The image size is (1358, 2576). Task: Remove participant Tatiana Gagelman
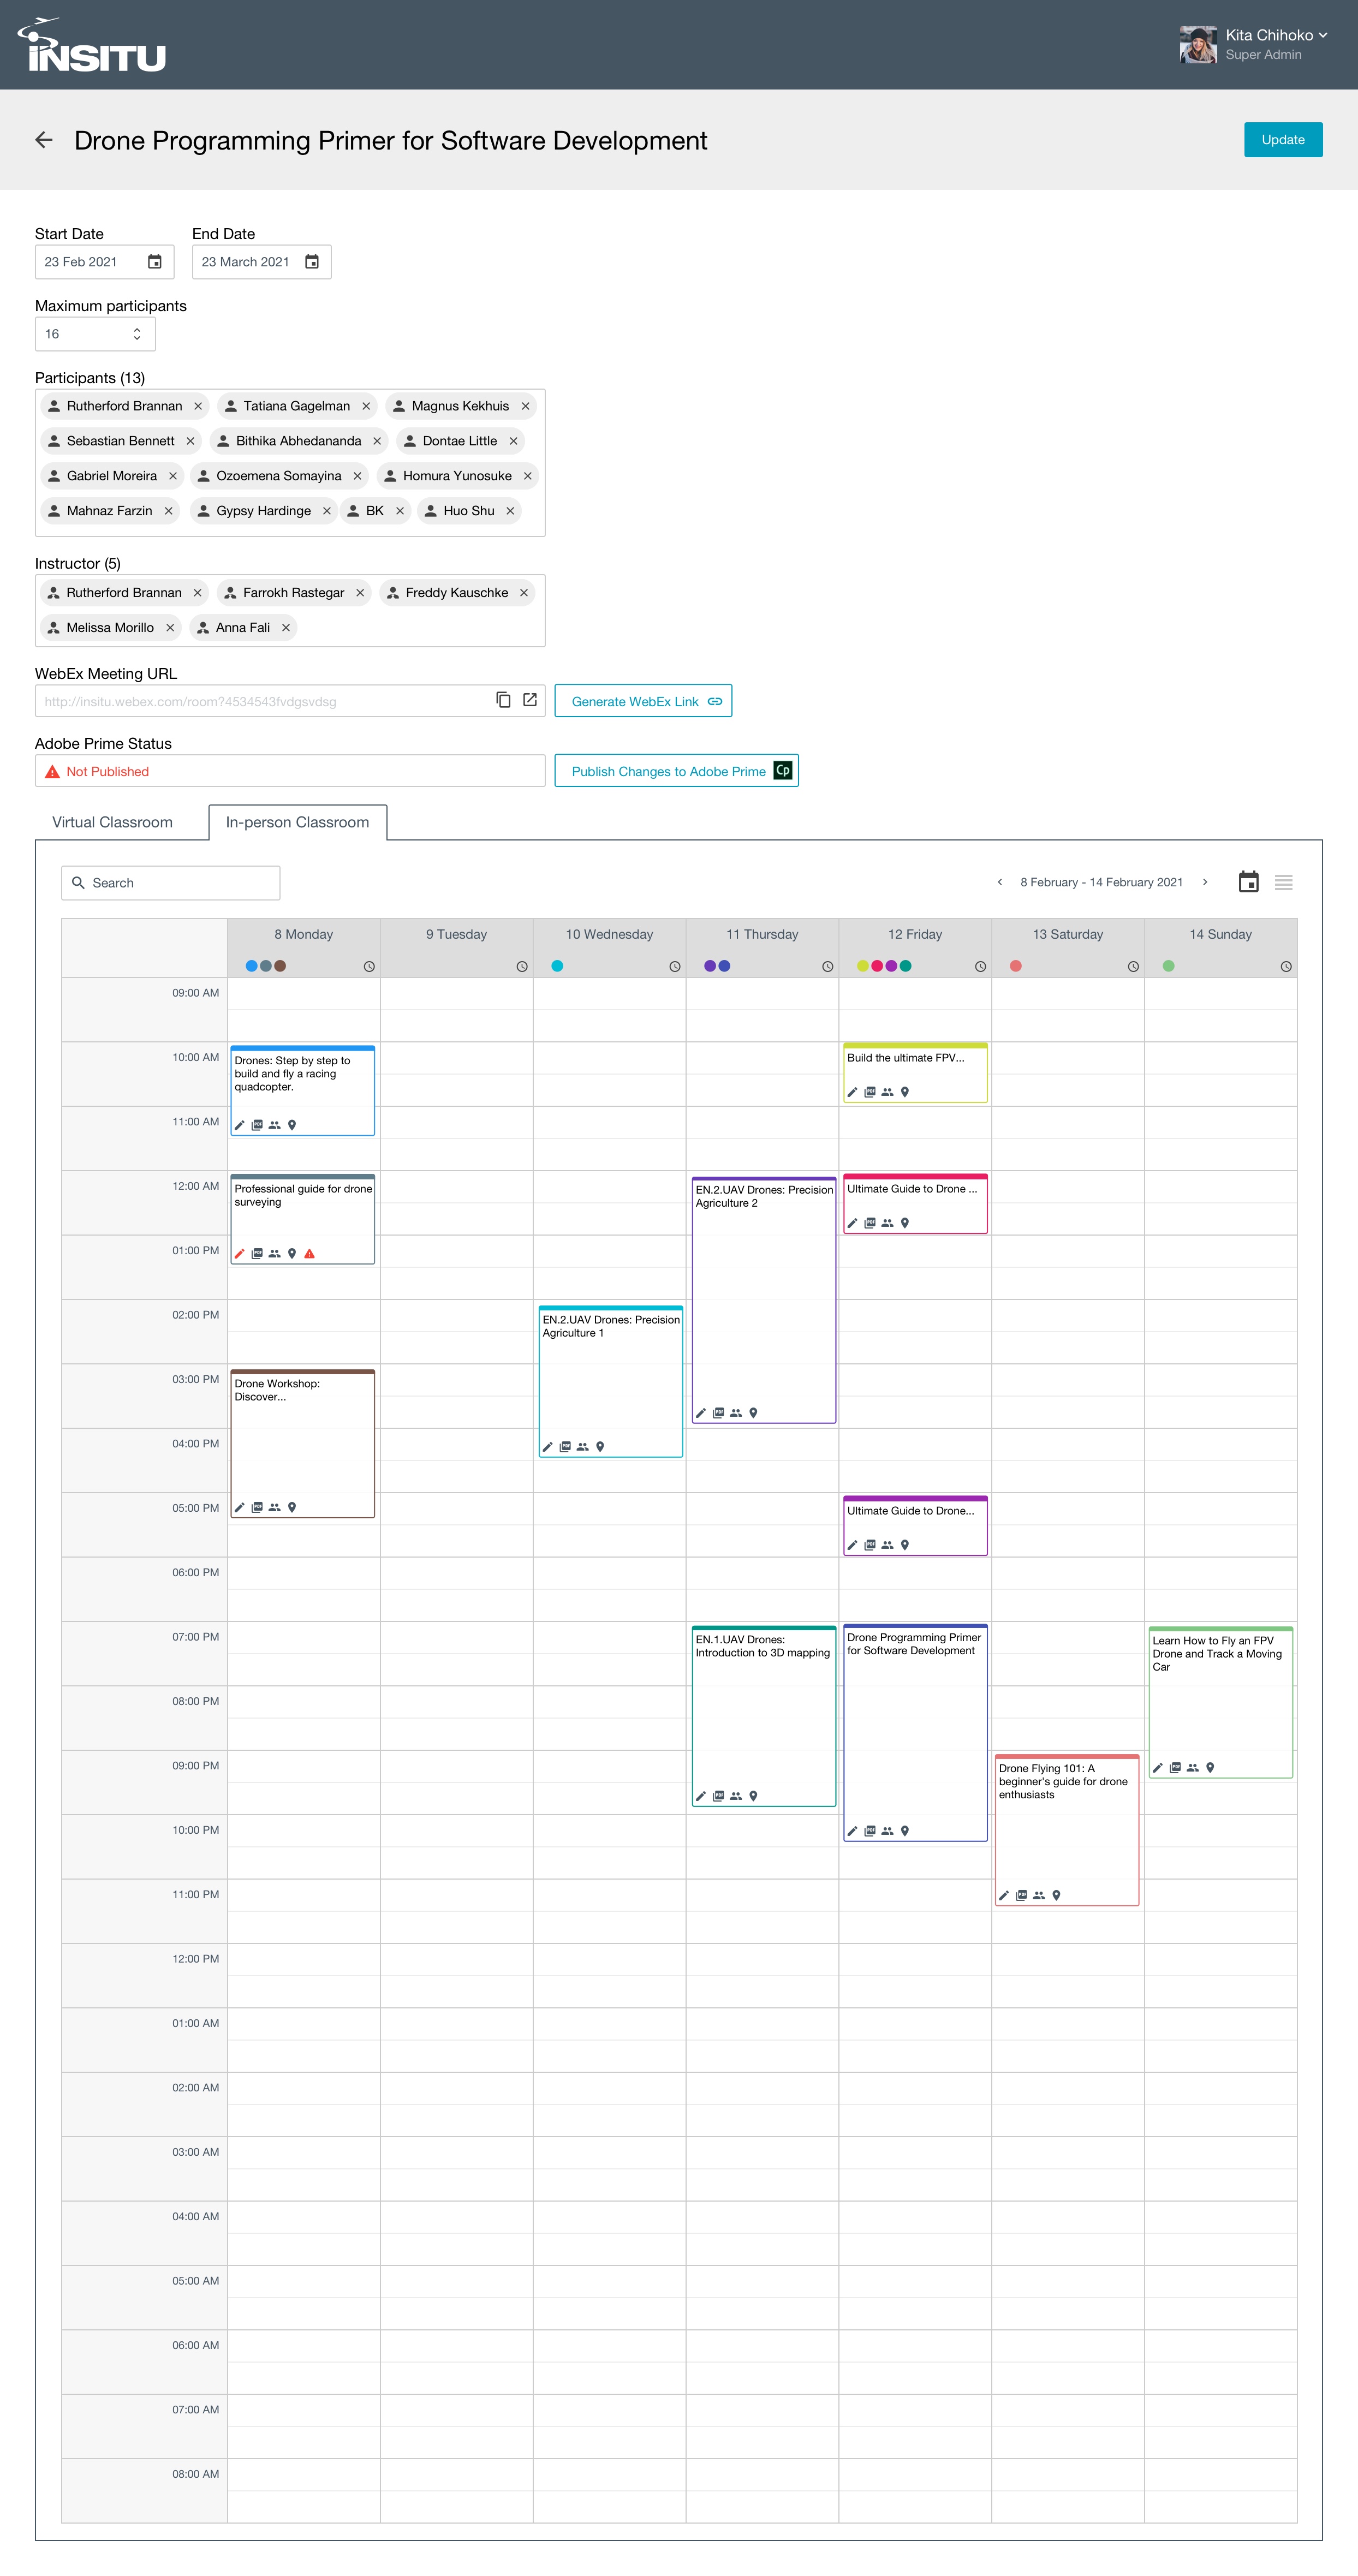[366, 406]
